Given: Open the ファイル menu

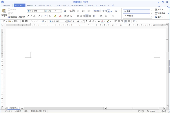Looking at the screenshot, I should click(x=6, y=6).
